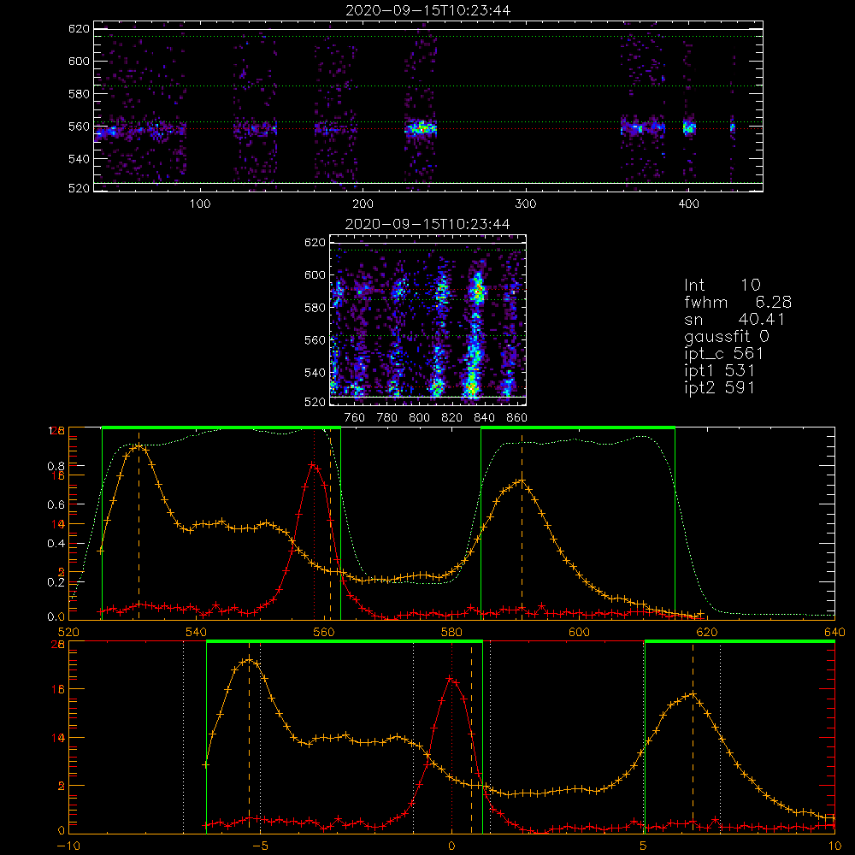This screenshot has height=855, width=855.
Task: Click the white y-axis label 0.8 in the upper profile plot
Action: tap(56, 466)
